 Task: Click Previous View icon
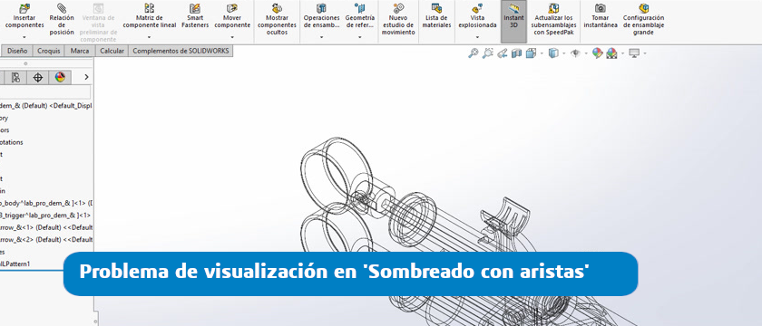coord(502,53)
